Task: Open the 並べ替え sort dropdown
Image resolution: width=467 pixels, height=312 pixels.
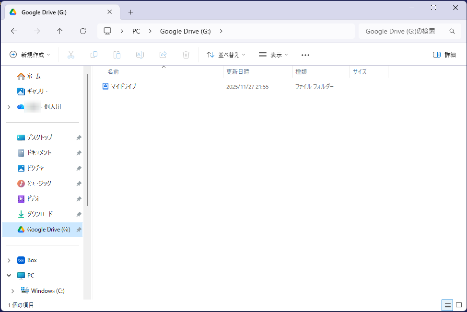Action: tap(226, 55)
